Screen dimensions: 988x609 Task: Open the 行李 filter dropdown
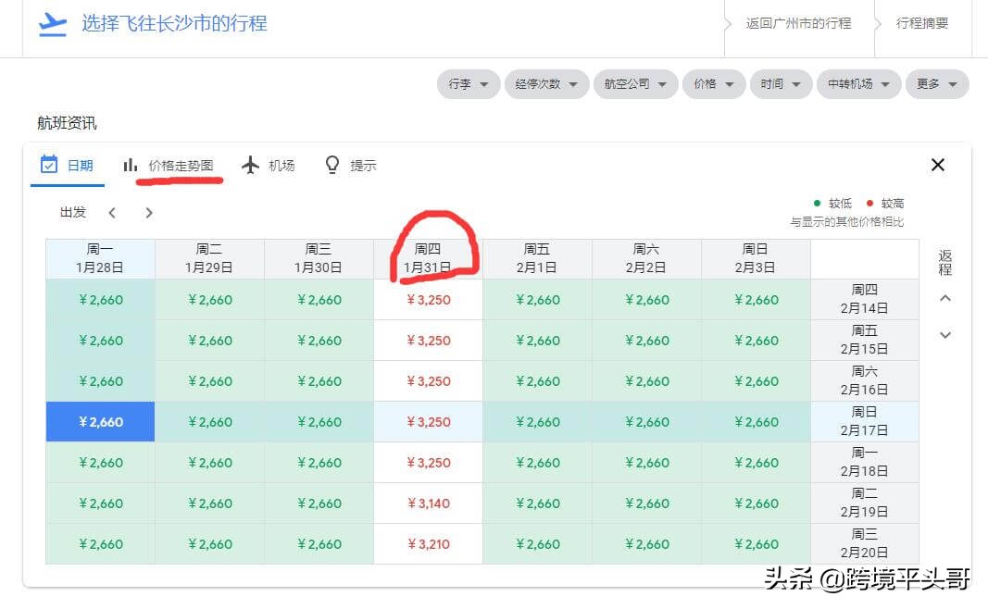[469, 83]
